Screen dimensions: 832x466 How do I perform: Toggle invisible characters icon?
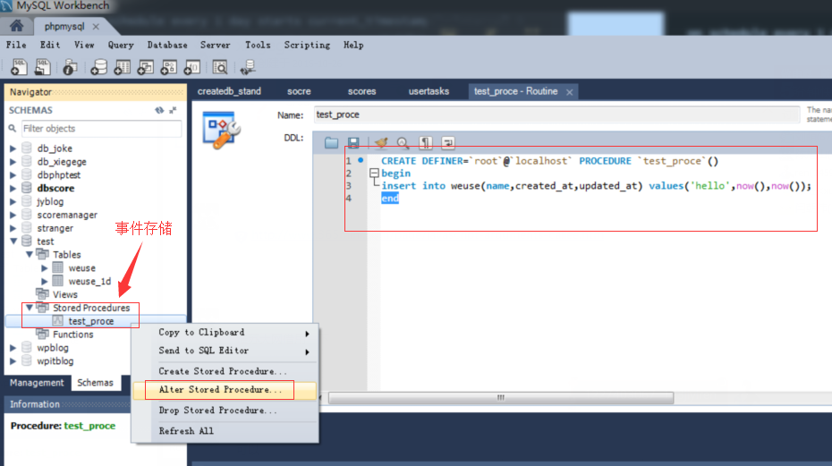(x=426, y=142)
